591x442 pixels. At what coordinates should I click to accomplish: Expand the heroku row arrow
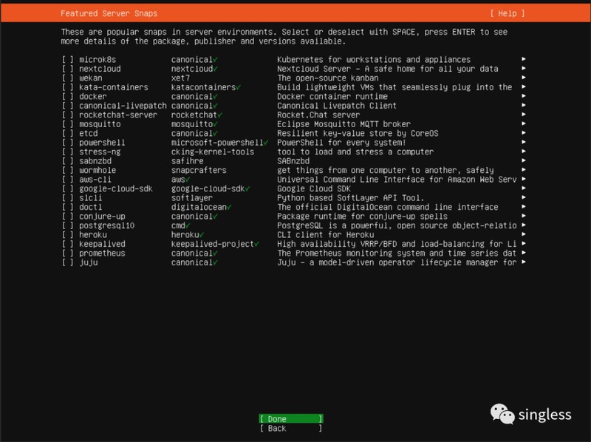tap(524, 234)
